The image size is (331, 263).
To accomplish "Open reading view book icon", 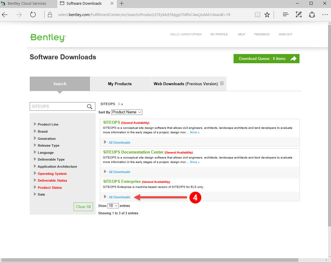I will click(257, 15).
